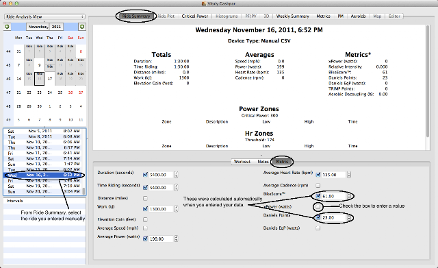438x268 pixels.
Task: Uncheck the Time Riding (seconds) checkbox
Action: click(x=145, y=187)
